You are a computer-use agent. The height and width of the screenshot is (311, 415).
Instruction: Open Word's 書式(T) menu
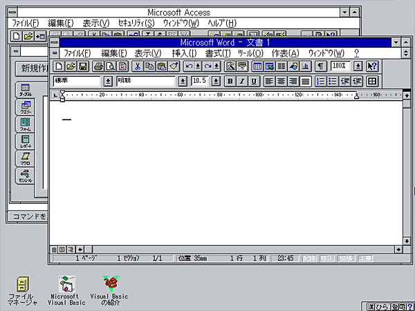coord(218,53)
